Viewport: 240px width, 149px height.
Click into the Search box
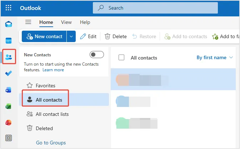tap(155, 8)
